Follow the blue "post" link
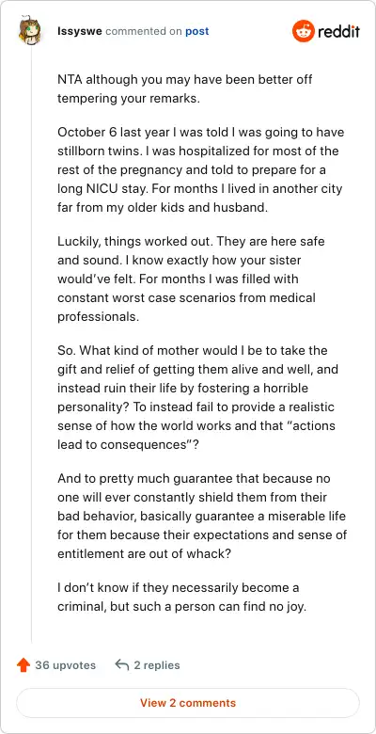Viewport: 376px width, 734px height. [196, 32]
